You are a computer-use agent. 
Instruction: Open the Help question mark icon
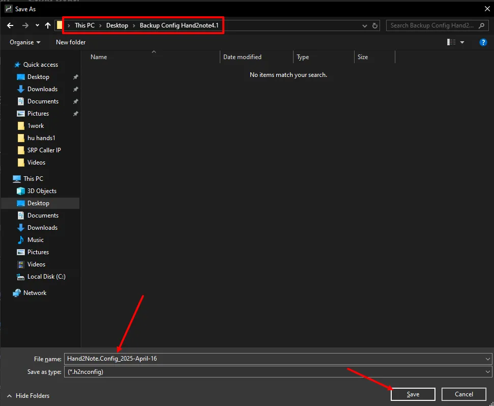483,42
